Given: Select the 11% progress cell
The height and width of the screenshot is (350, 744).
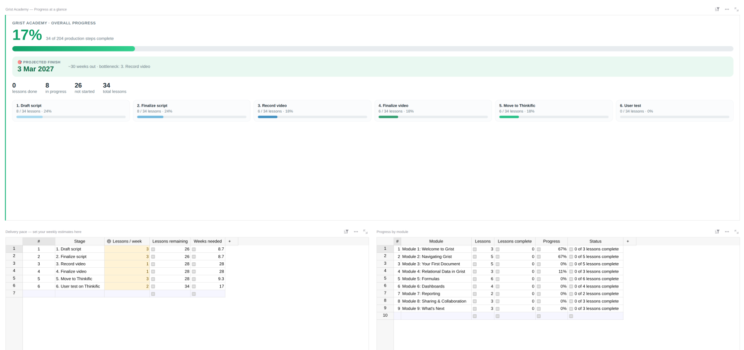Looking at the screenshot, I should 552,272.
